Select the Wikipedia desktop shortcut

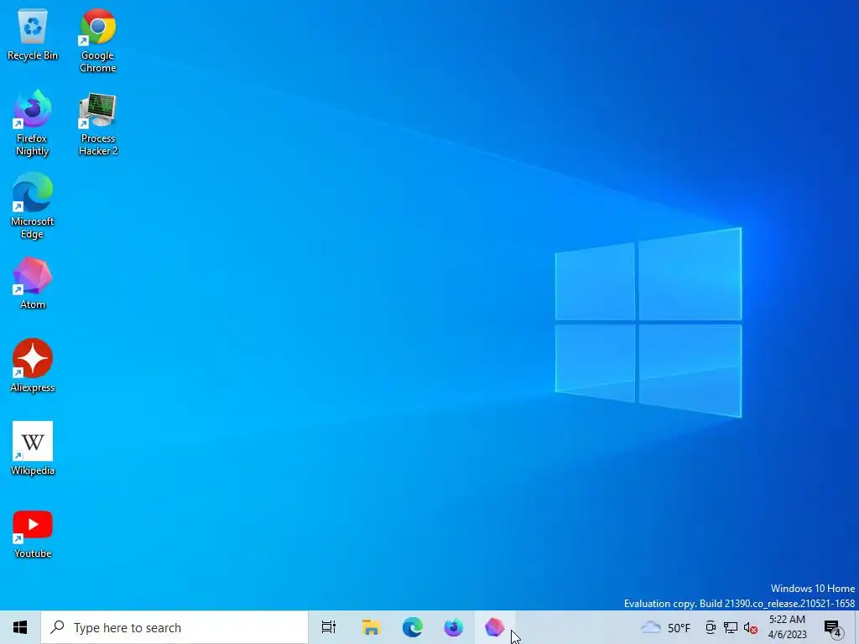pyautogui.click(x=33, y=449)
